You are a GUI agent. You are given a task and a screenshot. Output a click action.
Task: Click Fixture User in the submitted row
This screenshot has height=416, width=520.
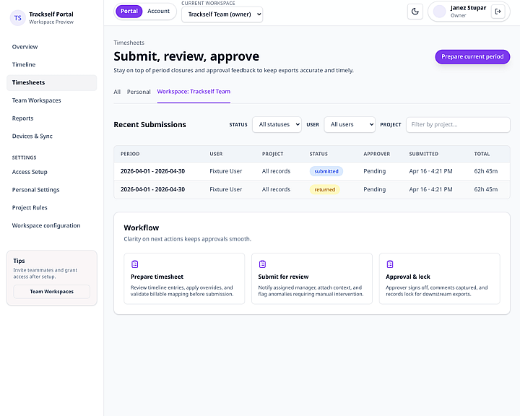pos(226,171)
